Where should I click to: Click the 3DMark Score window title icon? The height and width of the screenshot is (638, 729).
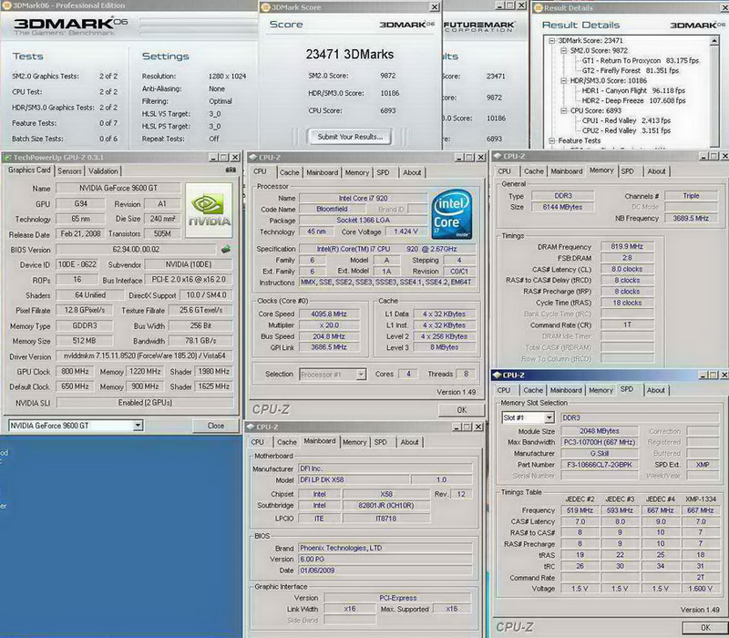(266, 7)
